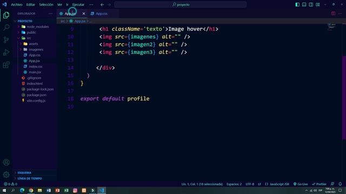Click the proyecto command center search box
Viewport: 346px width, 194px height.
tap(180, 5)
